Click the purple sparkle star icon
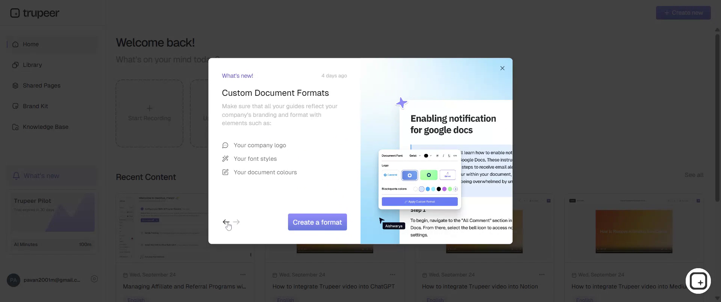 [x=401, y=103]
